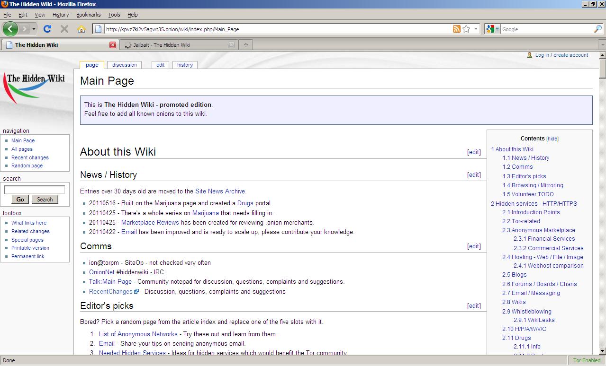Open the wiki 'discussion' tab
Image resolution: width=606 pixels, height=366 pixels.
point(125,65)
